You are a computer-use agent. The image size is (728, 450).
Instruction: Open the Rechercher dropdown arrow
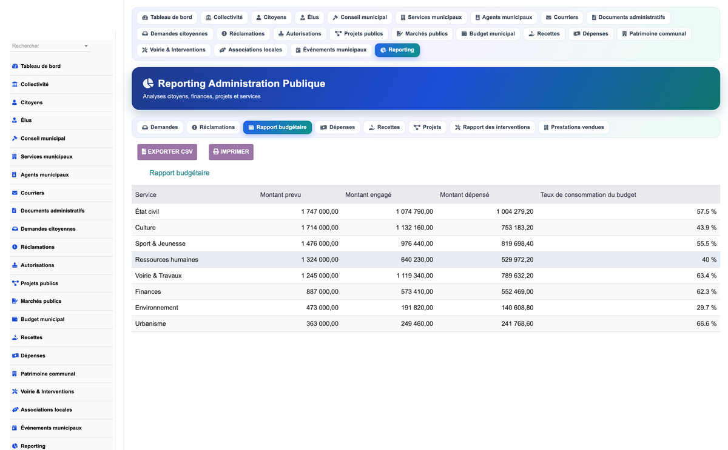(86, 46)
